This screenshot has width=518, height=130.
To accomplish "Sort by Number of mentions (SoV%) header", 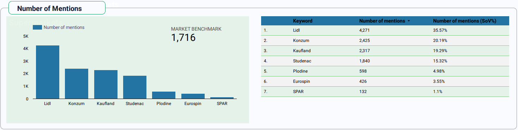I will pyautogui.click(x=465, y=21).
